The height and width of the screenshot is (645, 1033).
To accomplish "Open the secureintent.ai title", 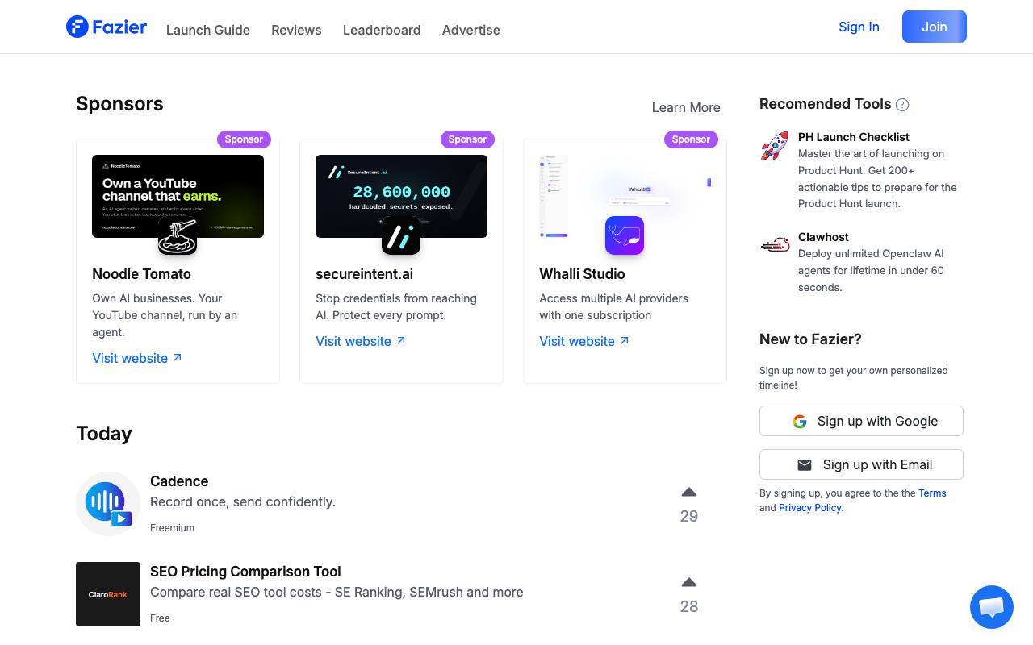I will (x=364, y=274).
